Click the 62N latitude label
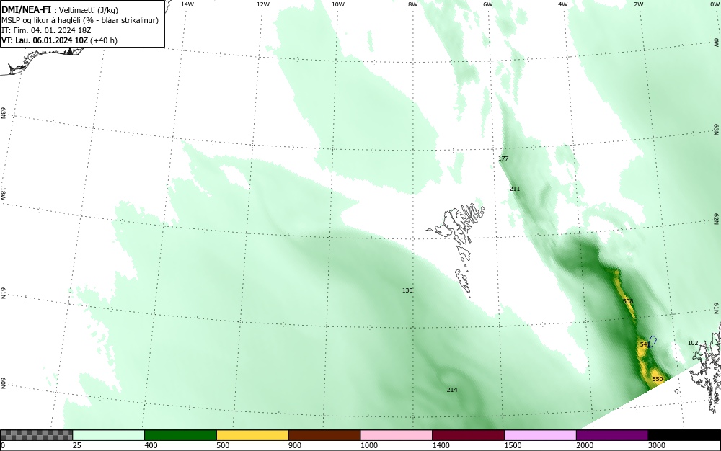721x451 pixels. [717, 218]
